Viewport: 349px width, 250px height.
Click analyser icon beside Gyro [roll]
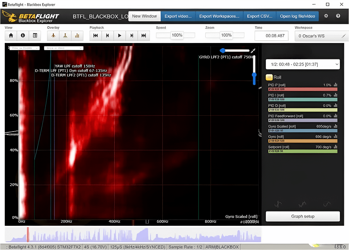click(x=336, y=136)
